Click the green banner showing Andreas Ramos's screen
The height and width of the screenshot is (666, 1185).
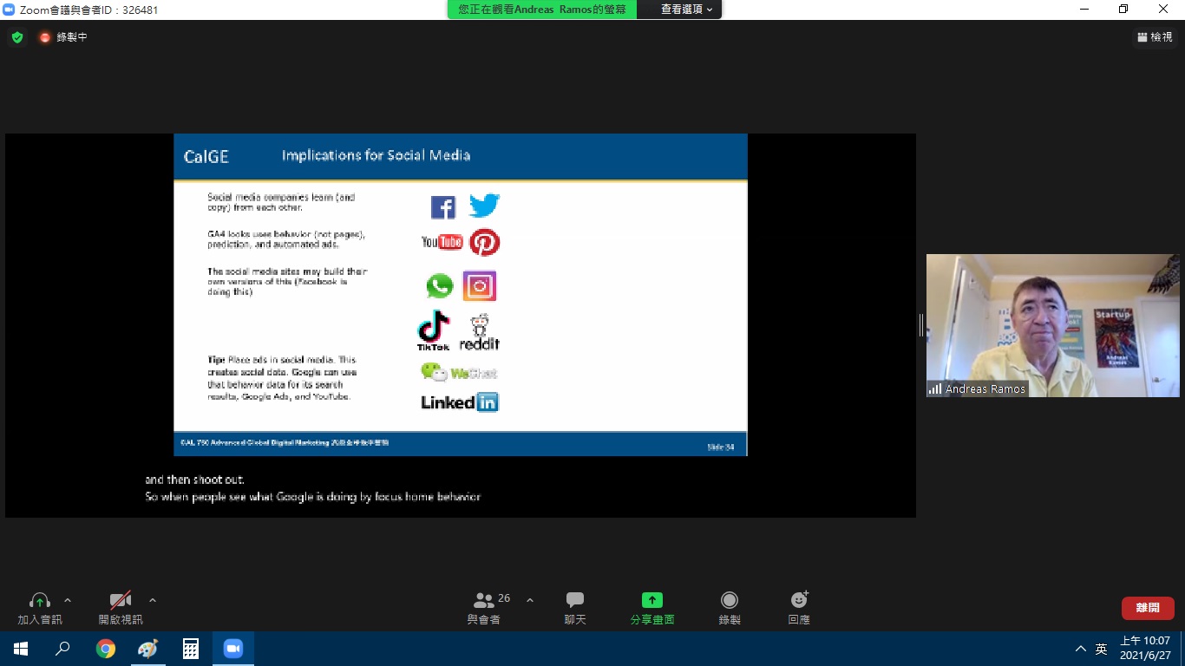point(542,10)
